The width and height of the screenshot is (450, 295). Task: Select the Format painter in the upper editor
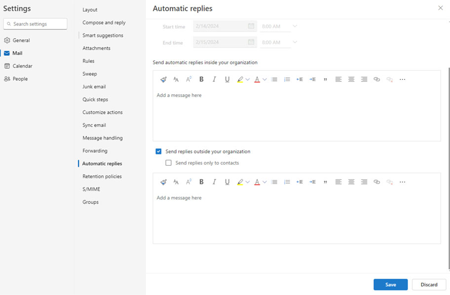[x=163, y=79]
